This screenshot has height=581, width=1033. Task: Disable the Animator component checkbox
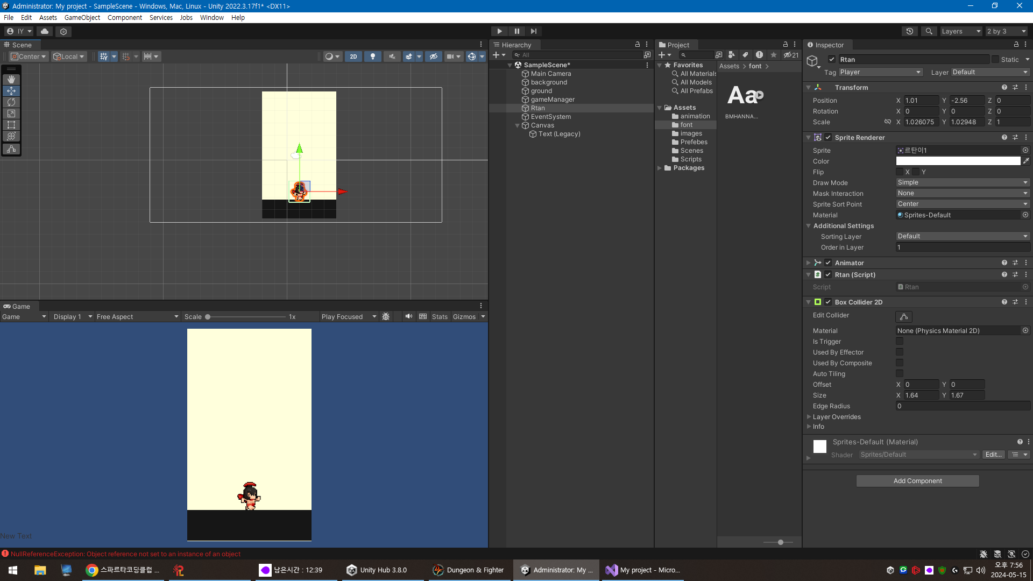[828, 263]
